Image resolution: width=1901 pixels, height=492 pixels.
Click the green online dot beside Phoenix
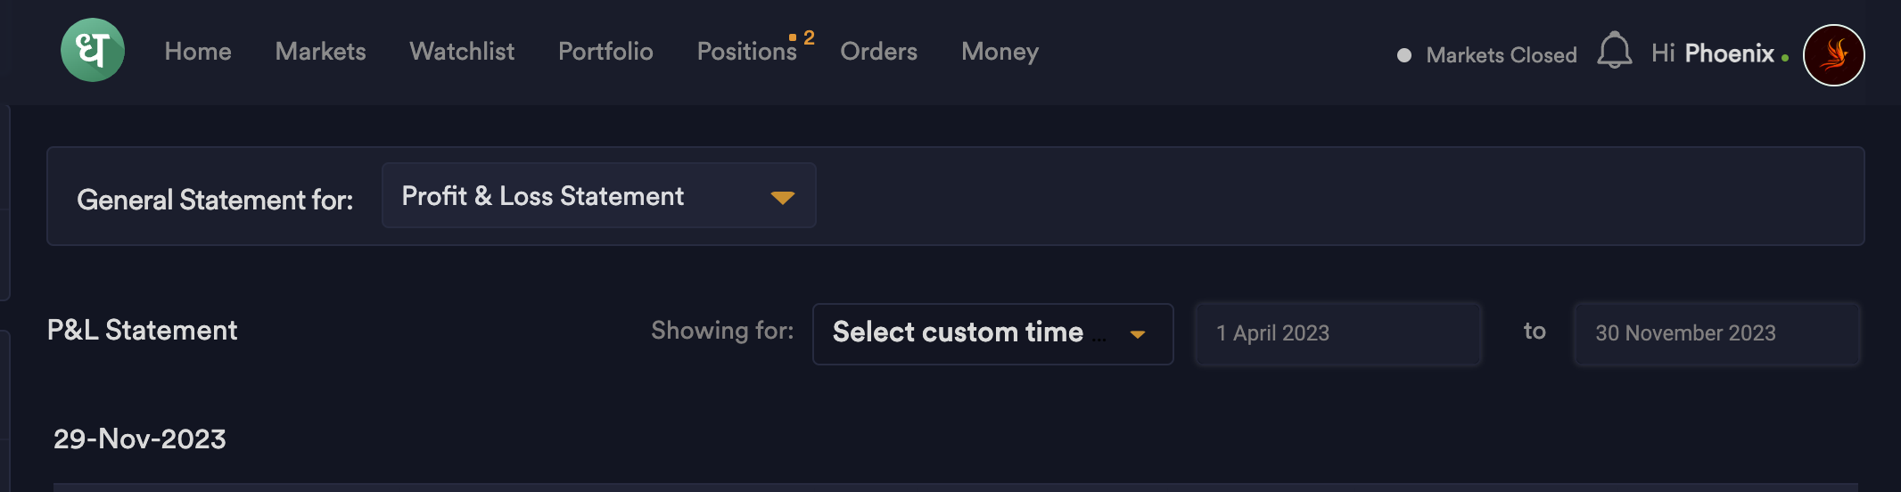click(x=1785, y=58)
